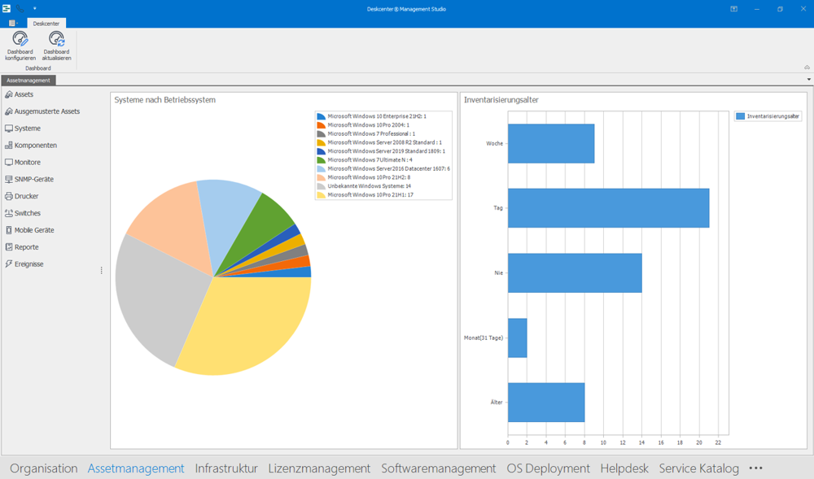Screen dimensions: 814x479
Task: Click the Drucker printer icon
Action: [9, 197]
